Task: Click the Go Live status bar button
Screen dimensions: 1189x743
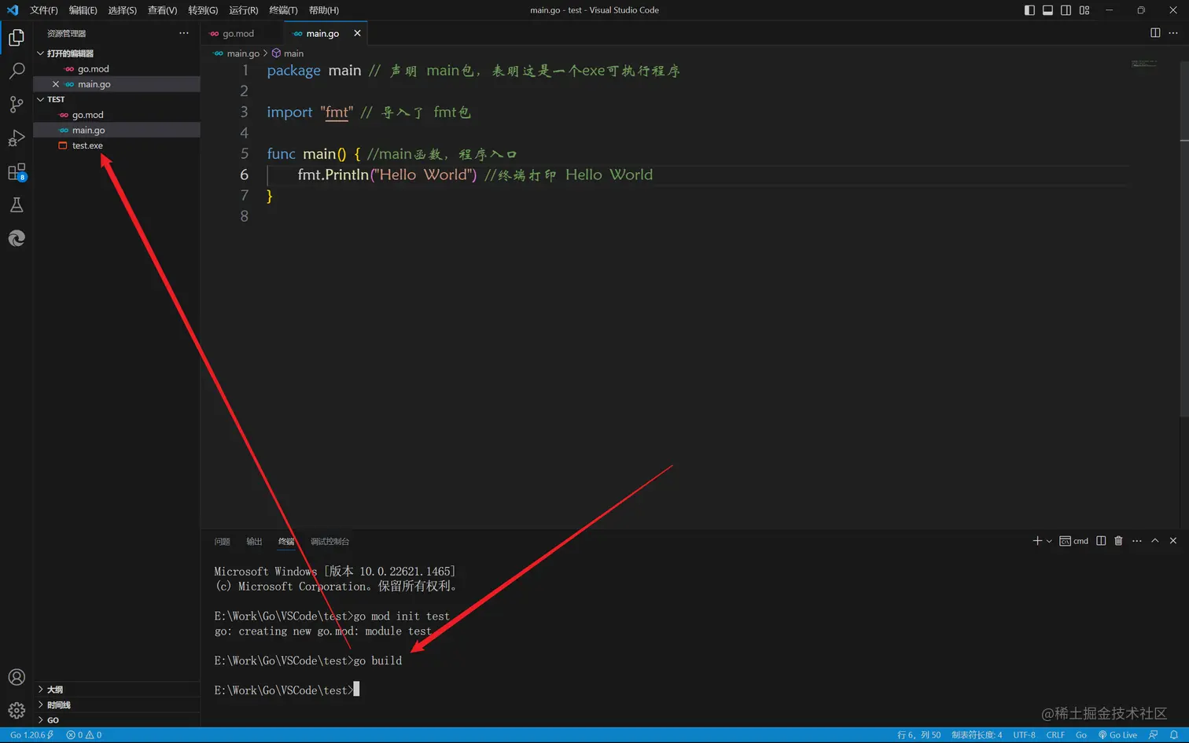Action: [x=1117, y=735]
